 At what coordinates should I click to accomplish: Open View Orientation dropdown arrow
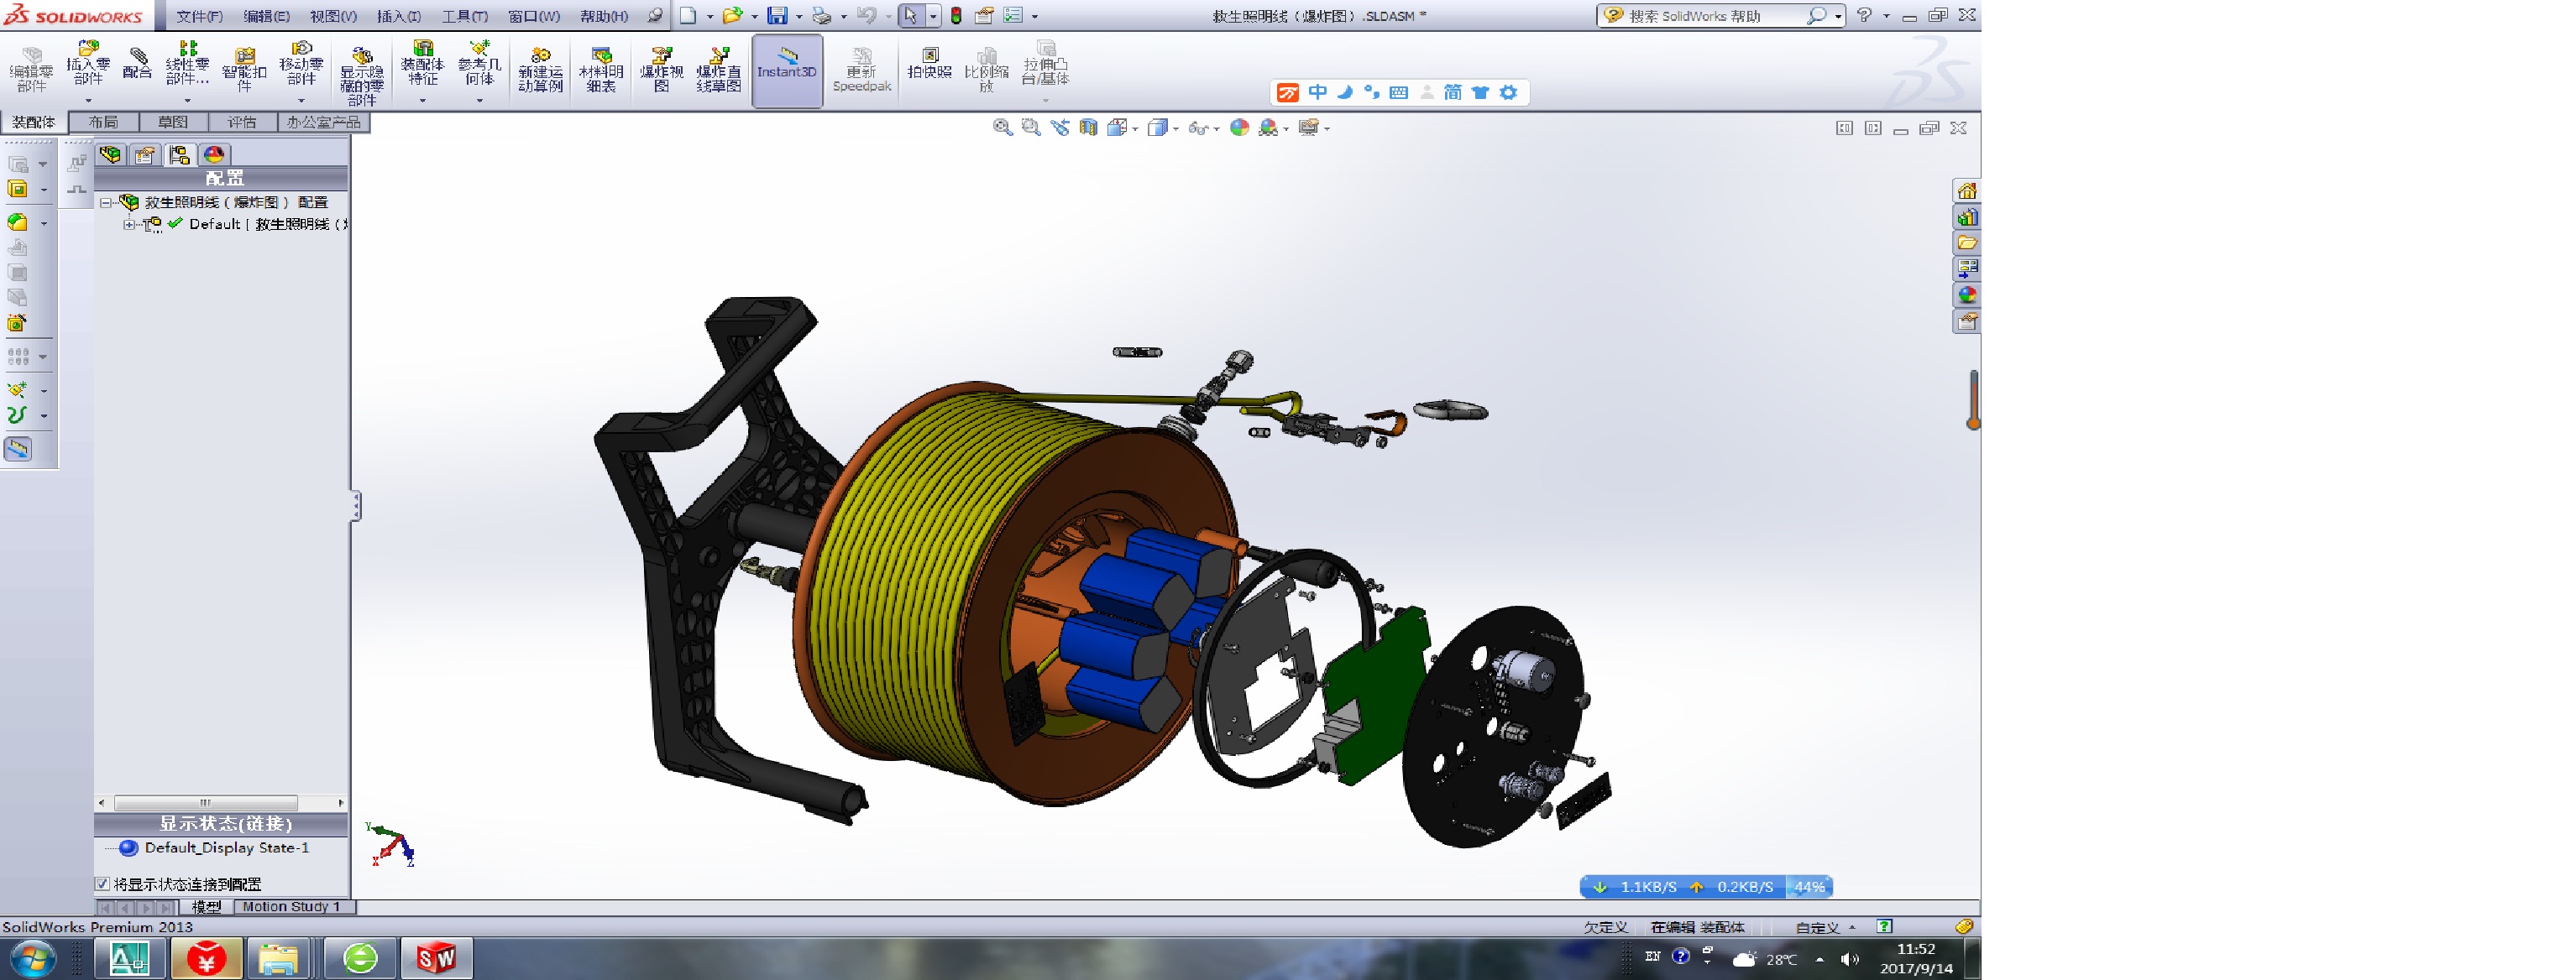coord(1135,128)
